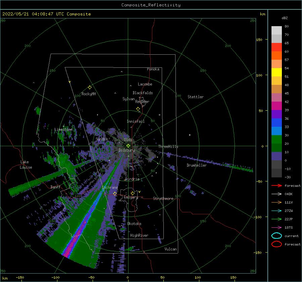Click the blue 33-36 dBZ color swatch

pos(276,122)
